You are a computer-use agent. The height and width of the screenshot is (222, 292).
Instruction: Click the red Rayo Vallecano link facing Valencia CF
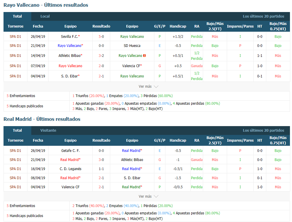[70, 66]
